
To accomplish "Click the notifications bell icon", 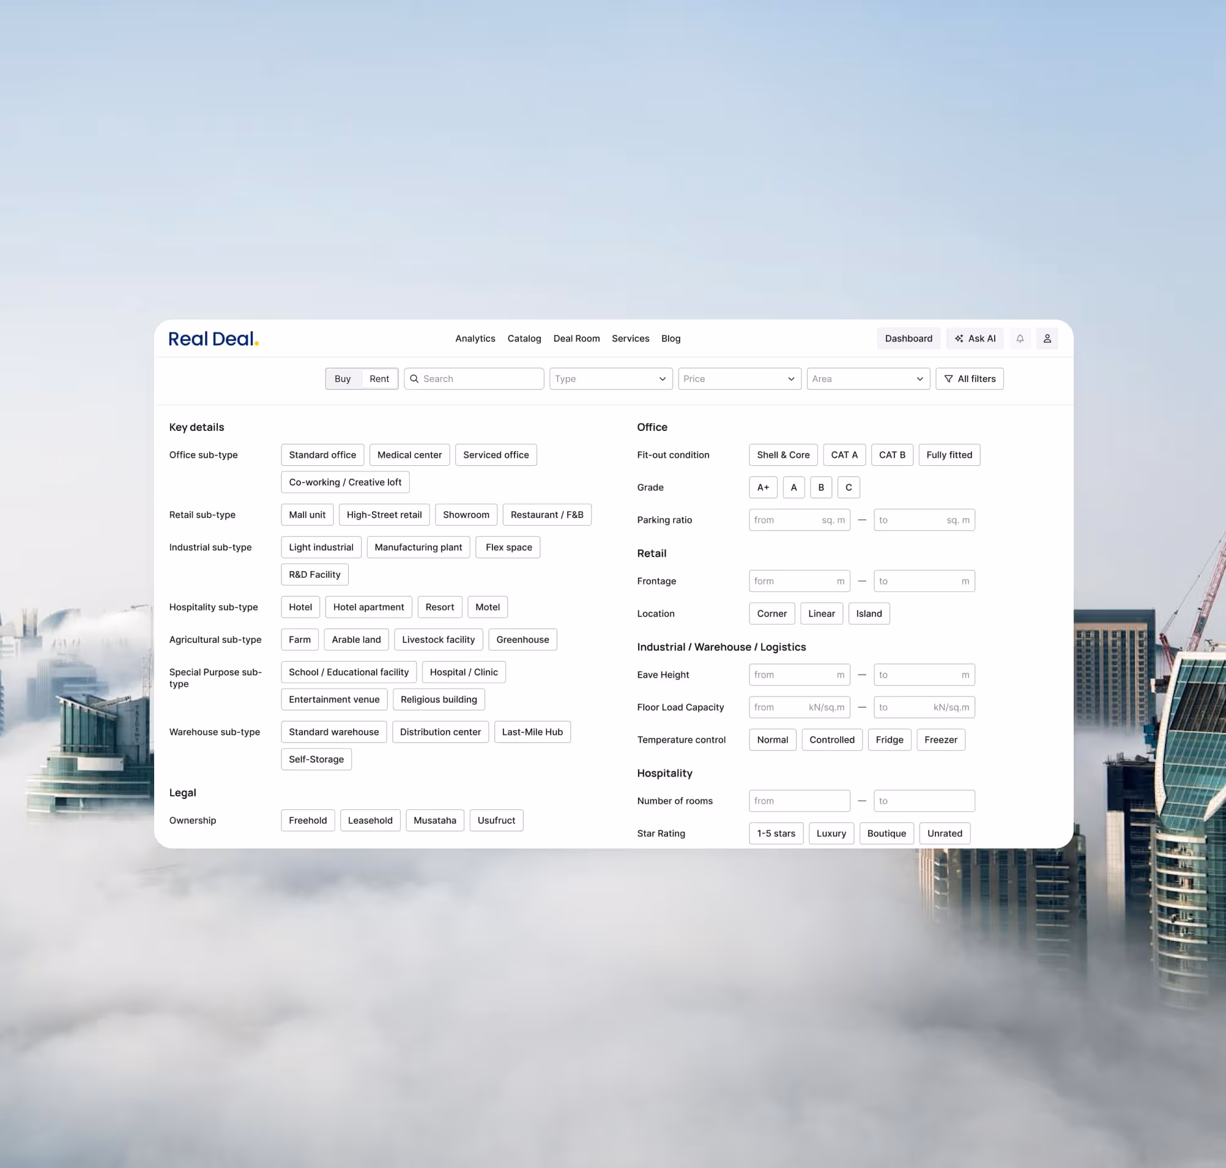I will 1019,339.
